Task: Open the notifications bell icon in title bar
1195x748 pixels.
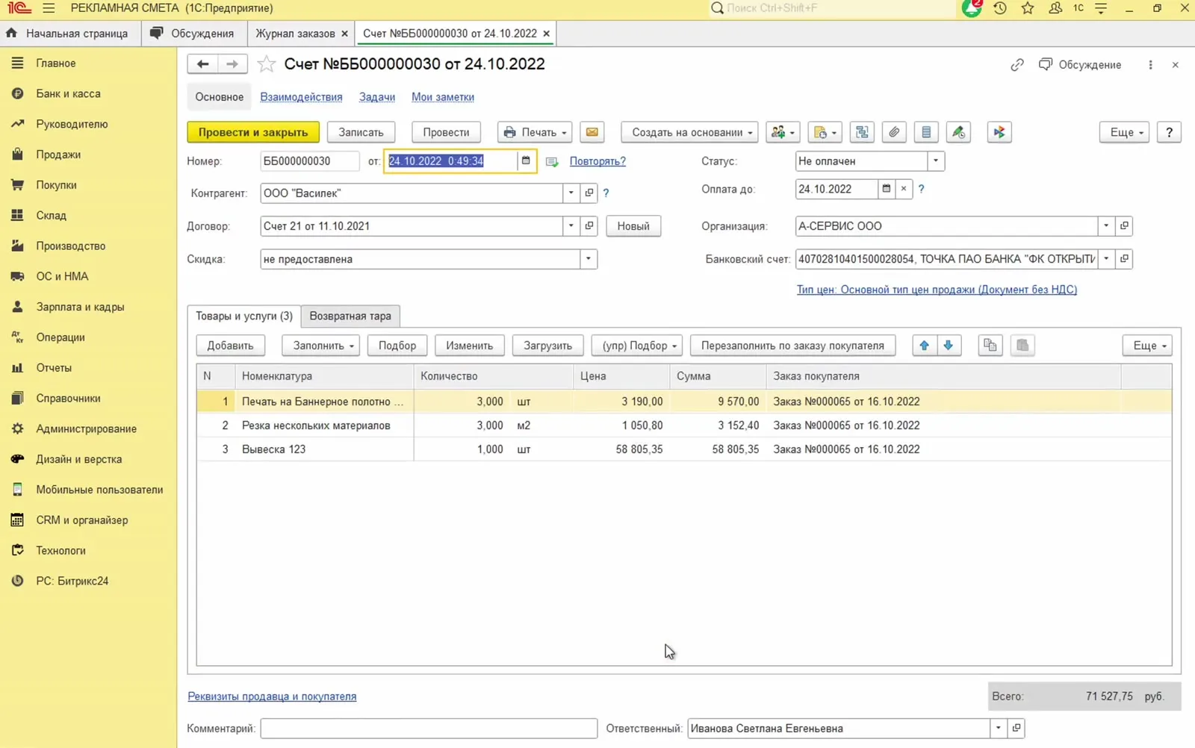Action: pyautogui.click(x=972, y=8)
